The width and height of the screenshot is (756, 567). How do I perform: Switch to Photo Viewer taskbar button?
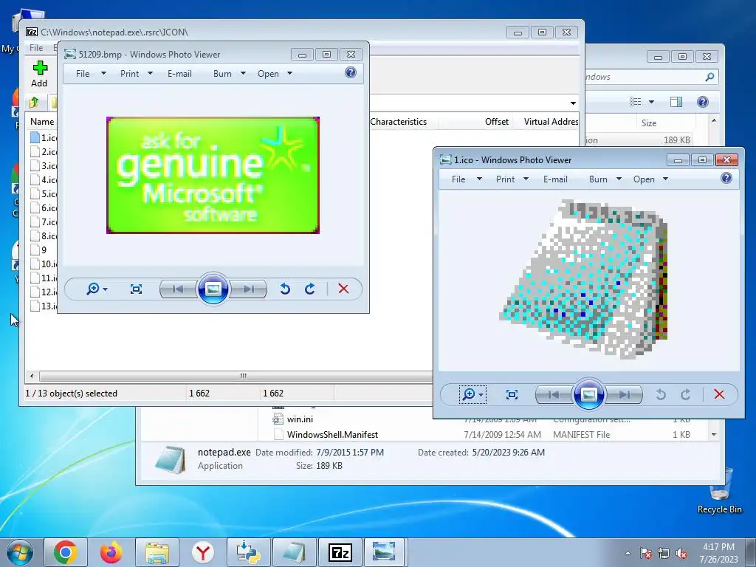(x=384, y=552)
